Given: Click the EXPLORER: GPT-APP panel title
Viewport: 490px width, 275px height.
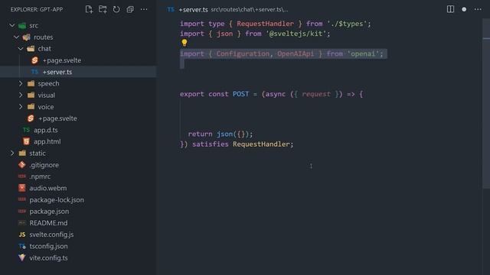Looking at the screenshot, I should [x=37, y=9].
